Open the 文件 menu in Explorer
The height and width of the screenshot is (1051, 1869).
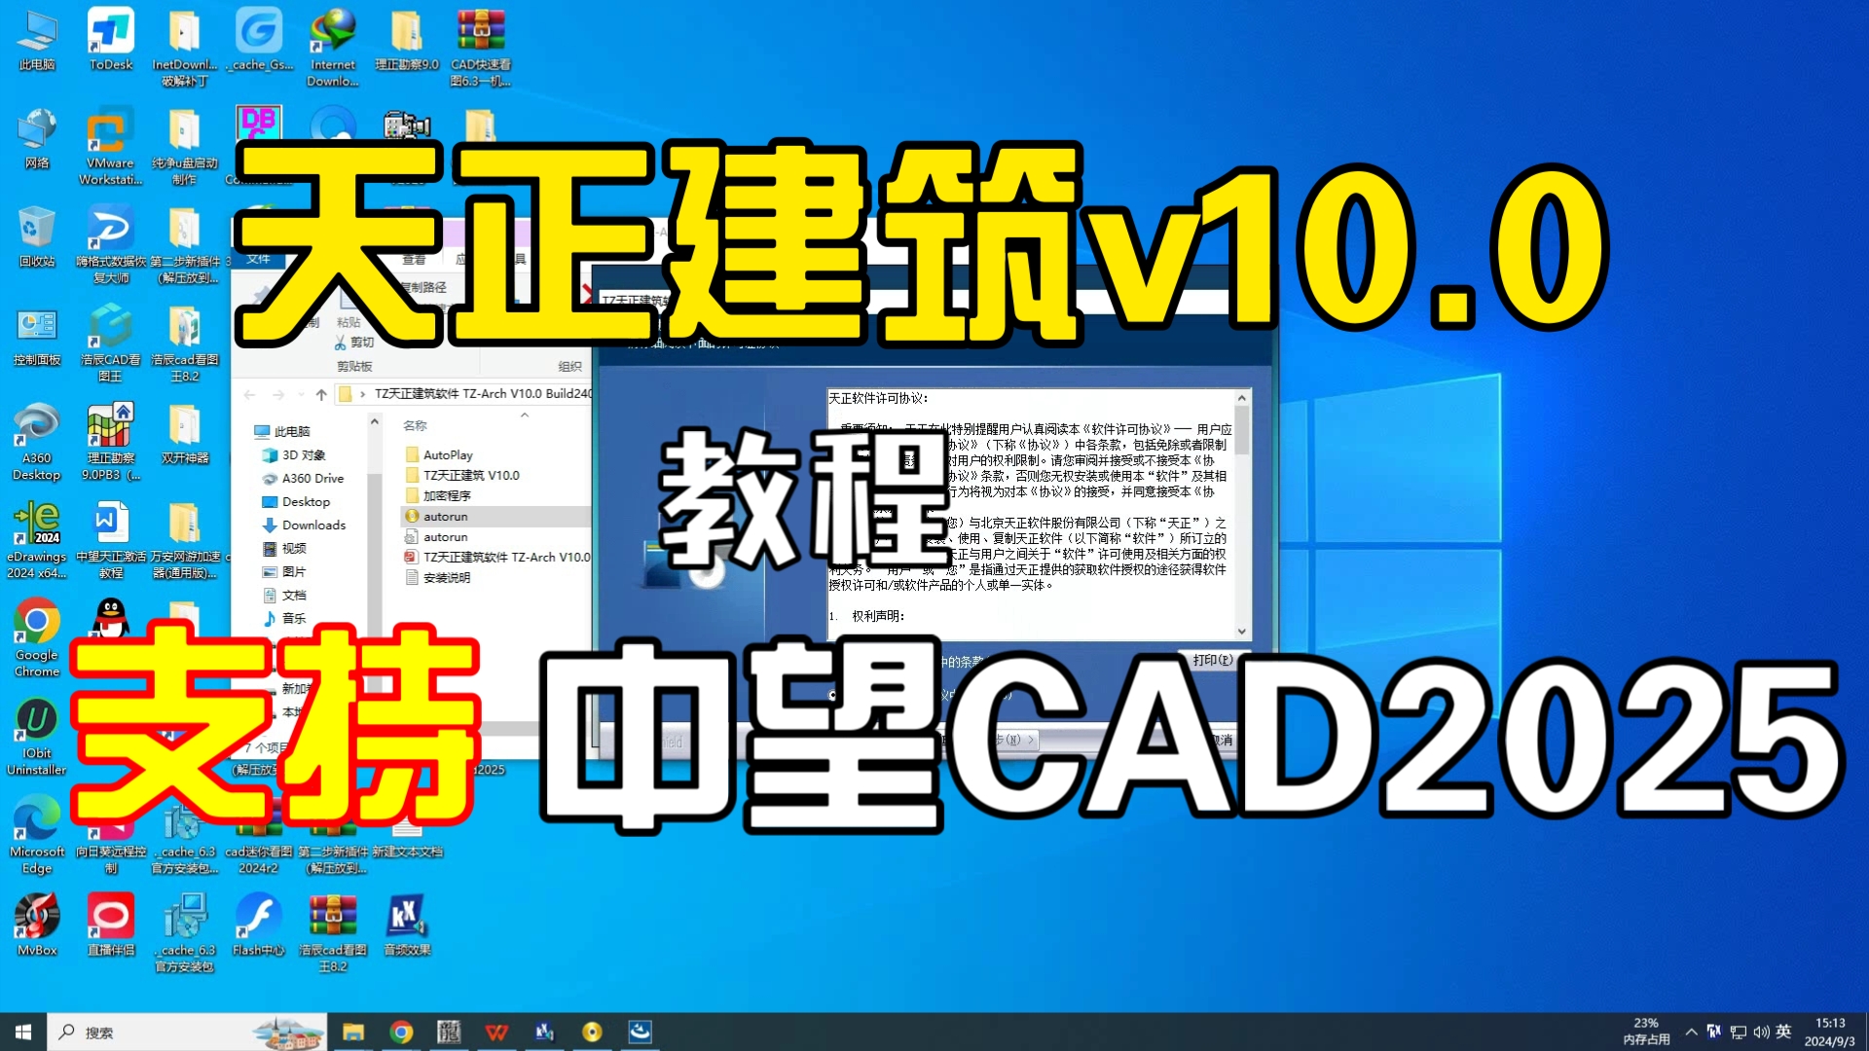[257, 261]
